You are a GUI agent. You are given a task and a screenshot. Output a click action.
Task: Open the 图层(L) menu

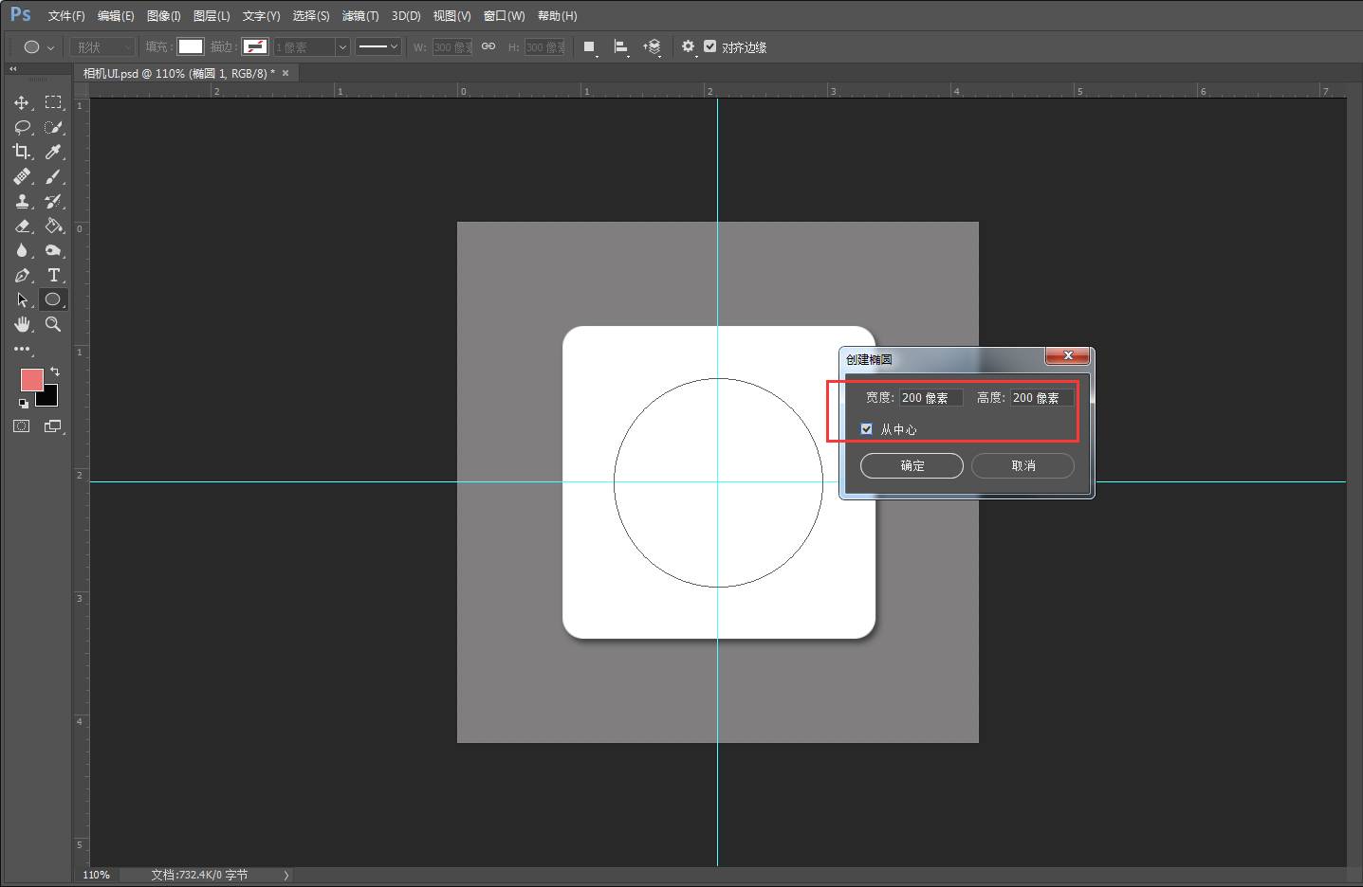coord(212,16)
